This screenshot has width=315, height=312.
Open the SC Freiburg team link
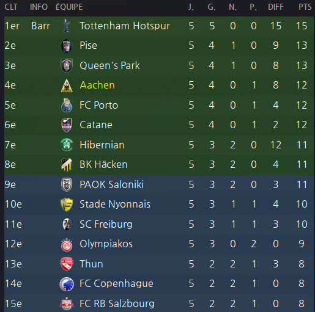pyautogui.click(x=106, y=224)
